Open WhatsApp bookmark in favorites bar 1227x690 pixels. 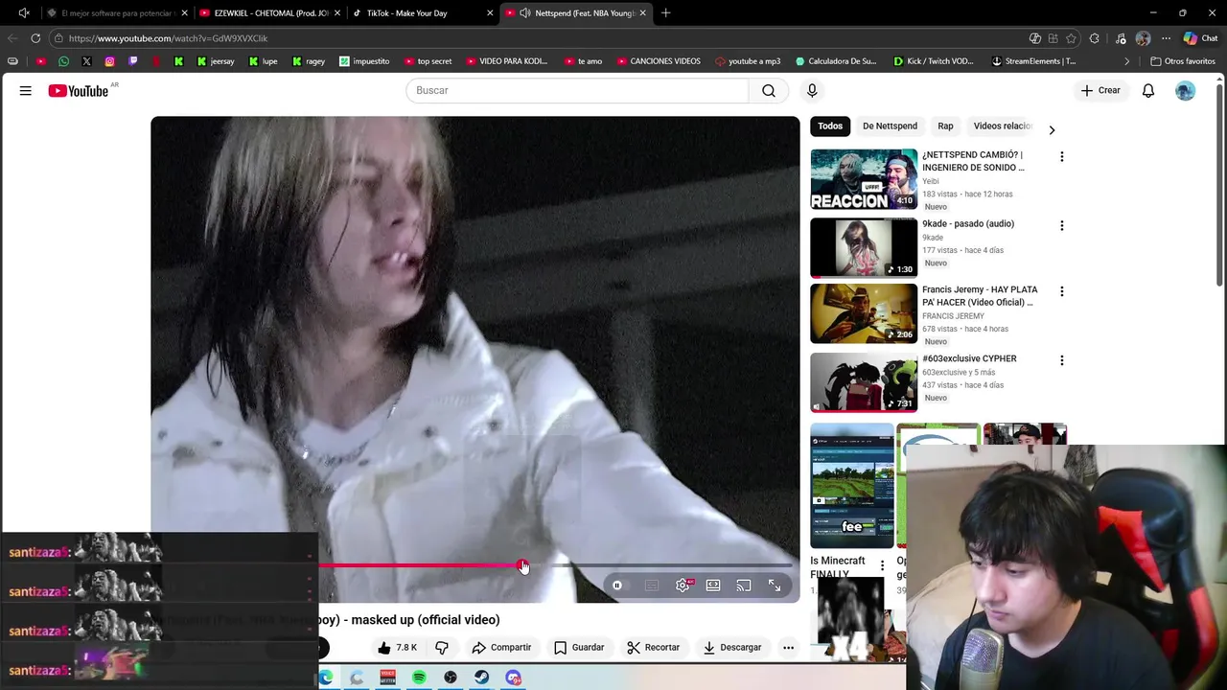tap(63, 61)
